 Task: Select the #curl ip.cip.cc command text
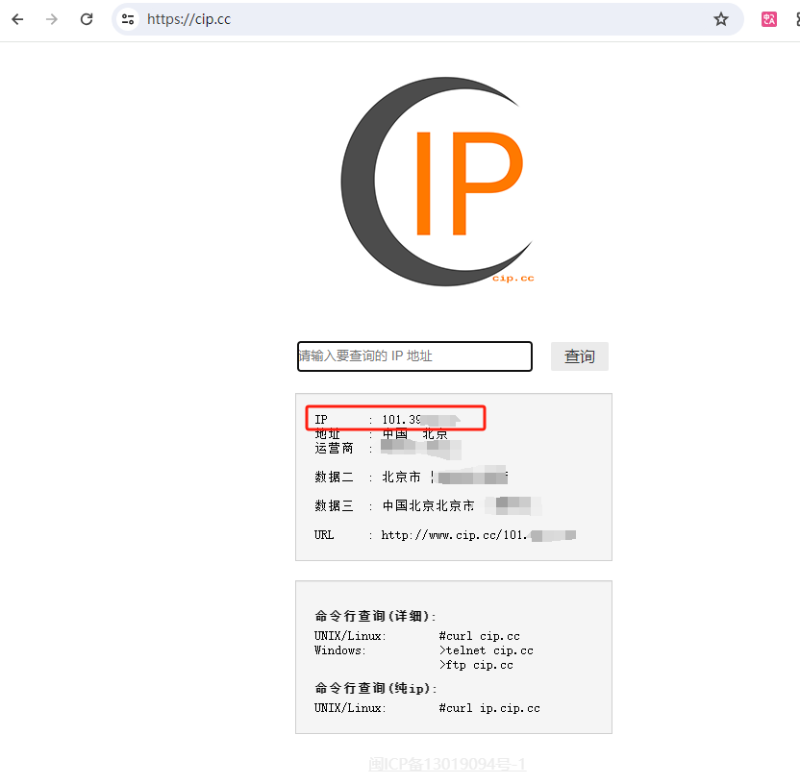coord(489,708)
